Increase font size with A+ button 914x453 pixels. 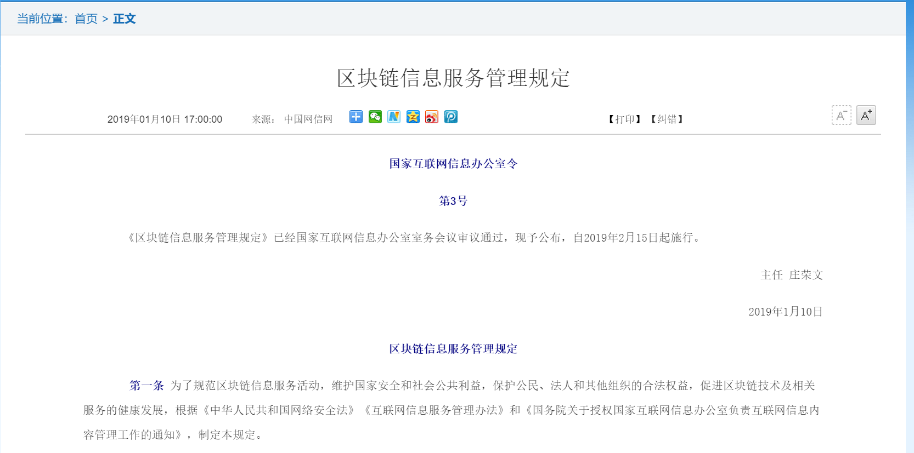pyautogui.click(x=866, y=116)
